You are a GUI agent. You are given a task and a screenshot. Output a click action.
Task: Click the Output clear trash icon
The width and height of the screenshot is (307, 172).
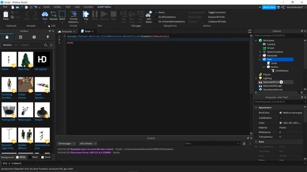(244, 143)
